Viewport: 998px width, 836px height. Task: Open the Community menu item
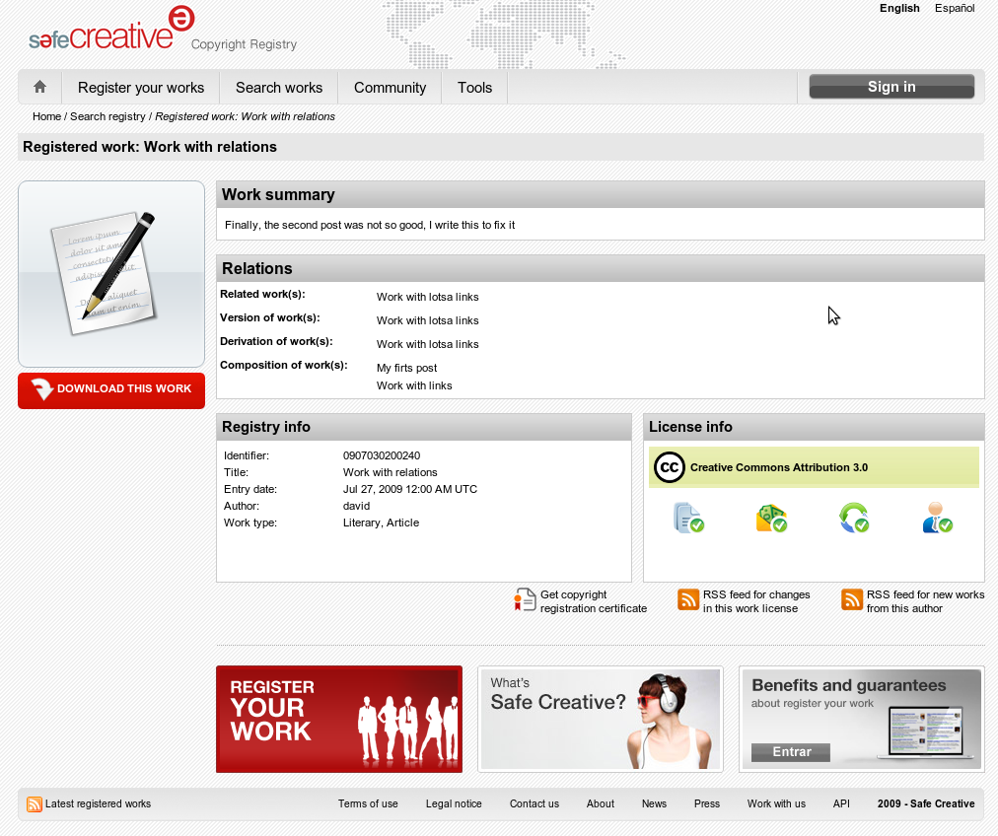tap(390, 88)
